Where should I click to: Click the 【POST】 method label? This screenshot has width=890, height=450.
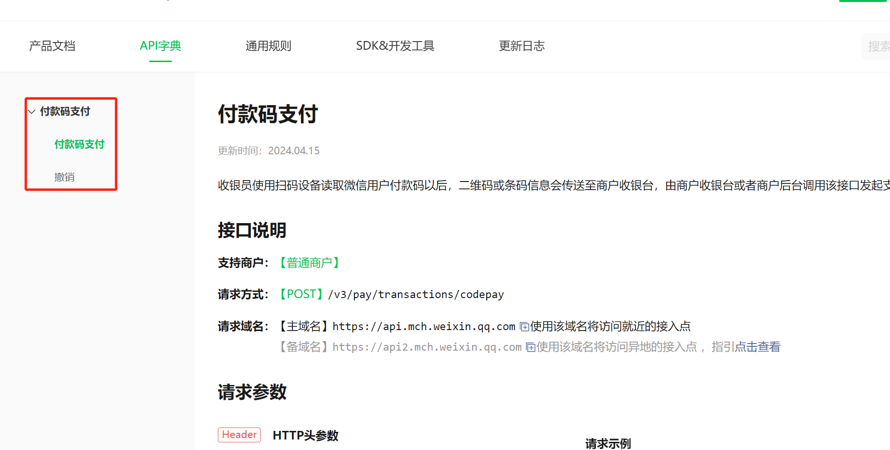[301, 294]
